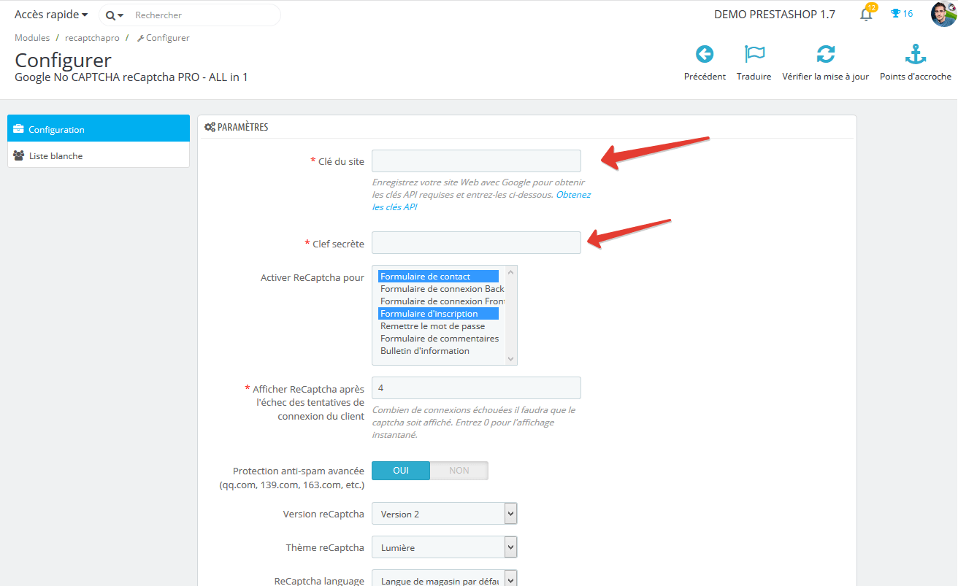Select Formulaire de connexion Back option
This screenshot has height=586, width=958.
point(442,289)
